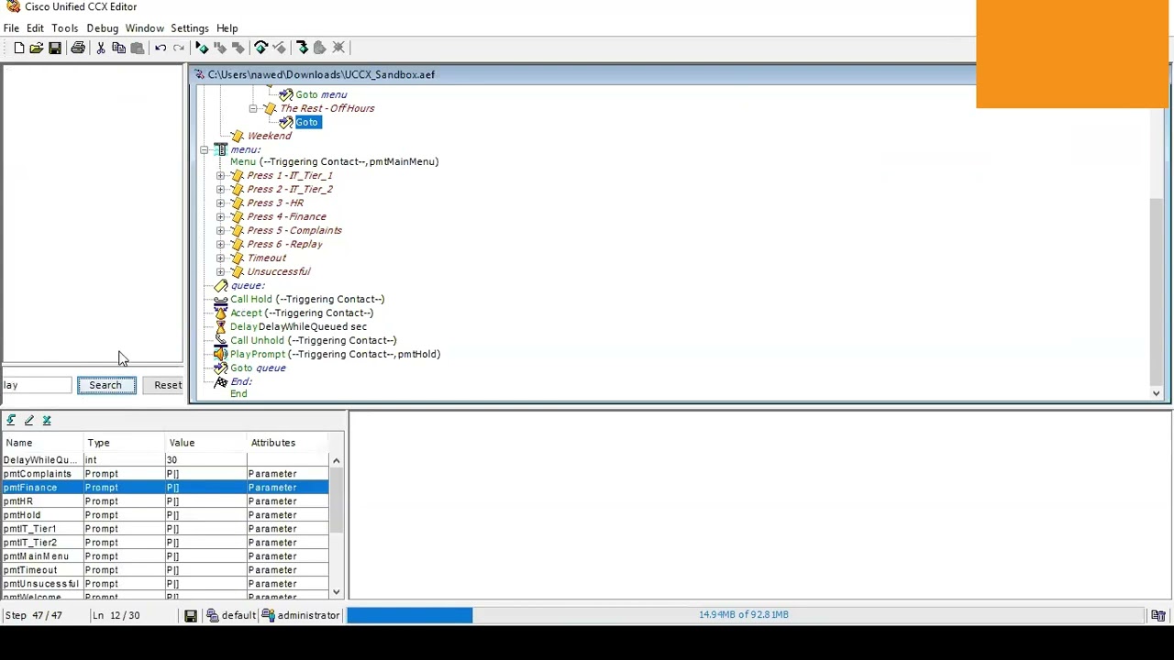
Task: Select the pmtHold variable row
Action: click(x=165, y=515)
